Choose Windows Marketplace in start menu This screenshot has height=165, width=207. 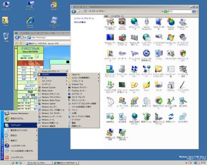pyautogui.click(x=19, y=113)
